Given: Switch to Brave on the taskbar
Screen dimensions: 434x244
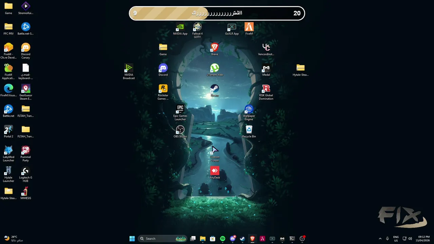Looking at the screenshot, I should pyautogui.click(x=252, y=239).
